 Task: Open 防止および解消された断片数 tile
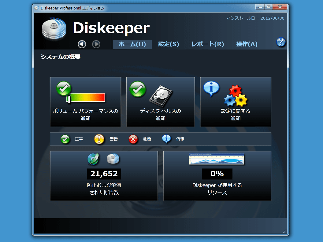click(104, 176)
